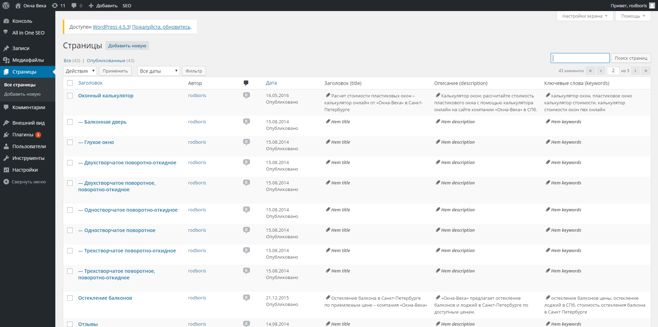Click the pencil icon beside Балконная дверь title

click(x=328, y=122)
